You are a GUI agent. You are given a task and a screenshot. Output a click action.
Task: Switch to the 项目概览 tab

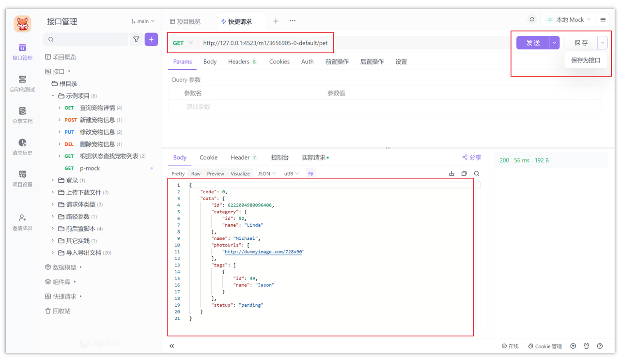point(185,21)
